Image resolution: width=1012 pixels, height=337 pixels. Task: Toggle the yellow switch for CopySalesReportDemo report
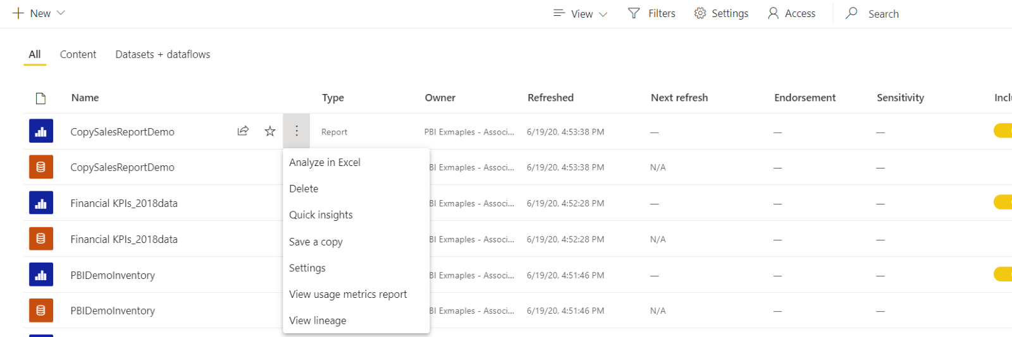coord(1003,131)
